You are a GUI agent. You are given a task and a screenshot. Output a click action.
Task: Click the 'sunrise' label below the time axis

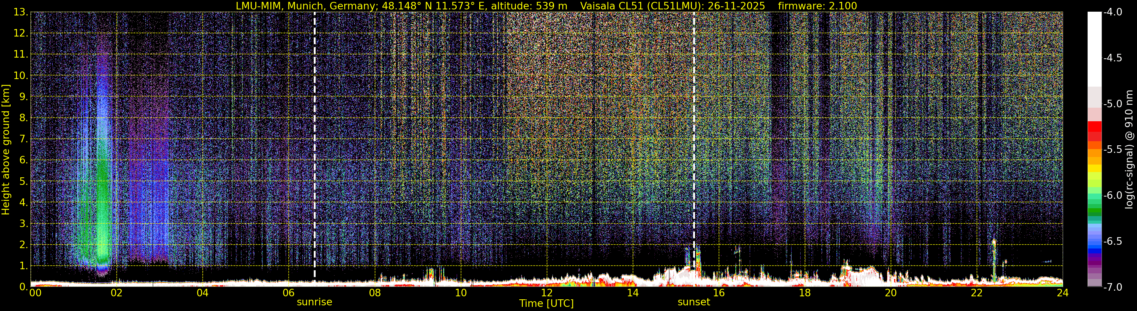coord(314,302)
